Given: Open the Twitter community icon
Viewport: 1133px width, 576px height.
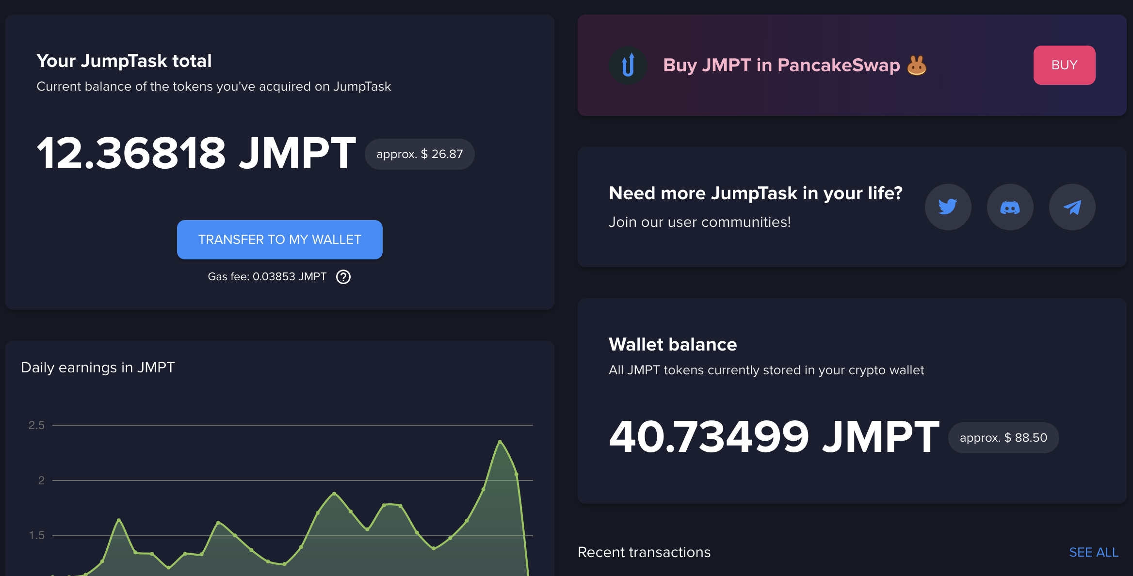Looking at the screenshot, I should click(x=948, y=207).
